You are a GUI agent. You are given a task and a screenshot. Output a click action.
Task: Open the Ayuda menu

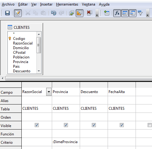click(104, 4)
